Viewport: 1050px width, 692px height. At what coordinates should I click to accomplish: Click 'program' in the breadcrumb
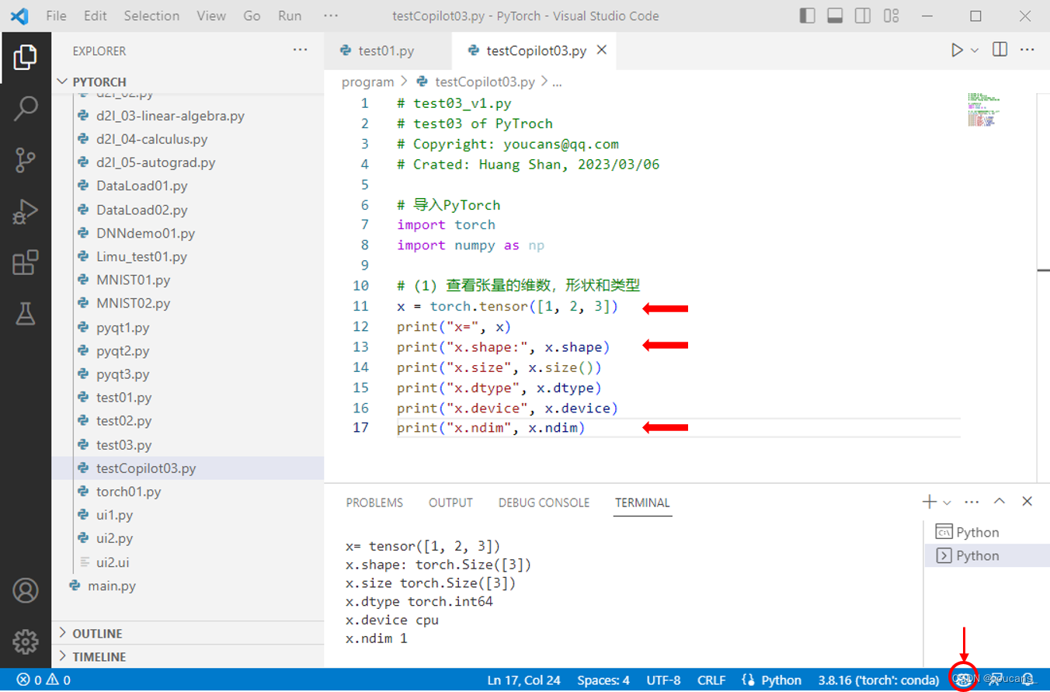(x=368, y=82)
